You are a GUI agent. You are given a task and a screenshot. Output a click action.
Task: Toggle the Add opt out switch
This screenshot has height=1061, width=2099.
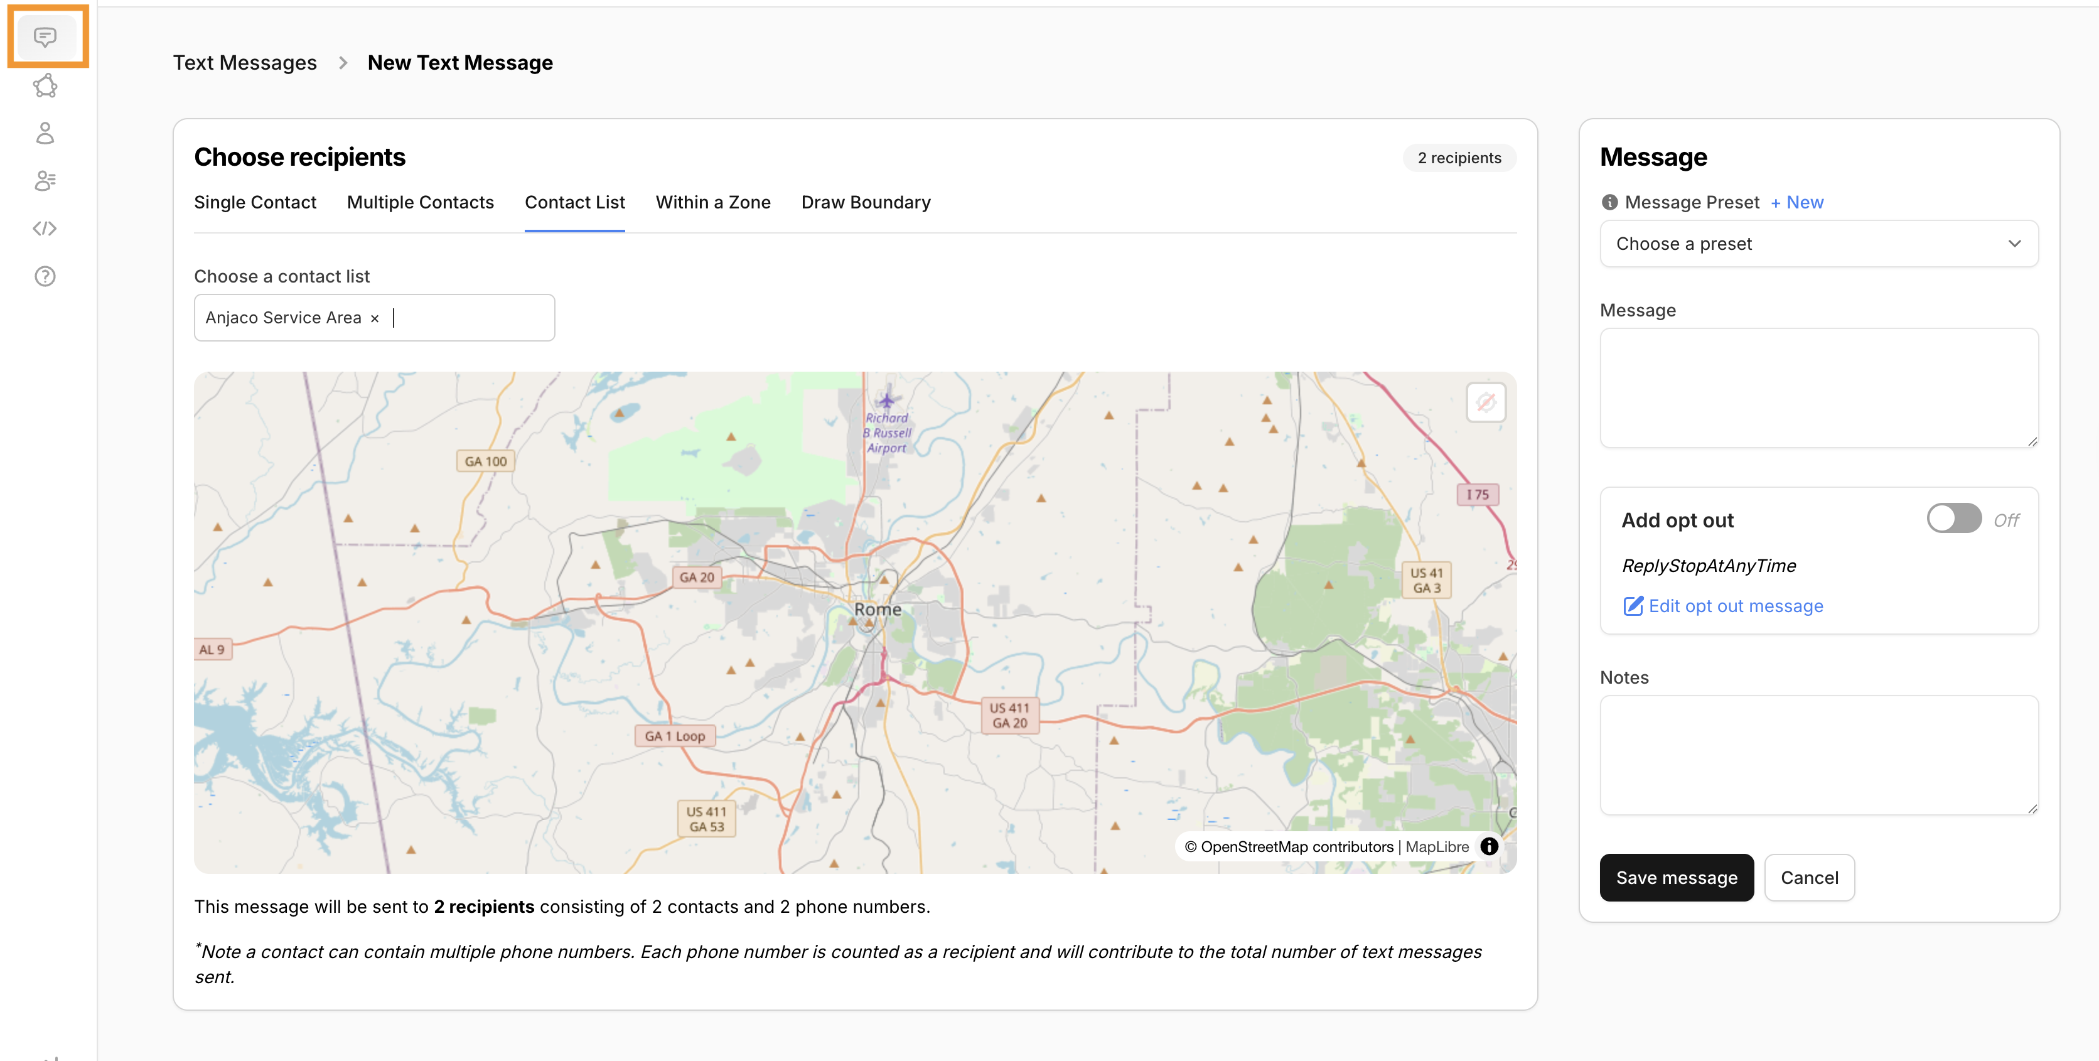(x=1953, y=519)
